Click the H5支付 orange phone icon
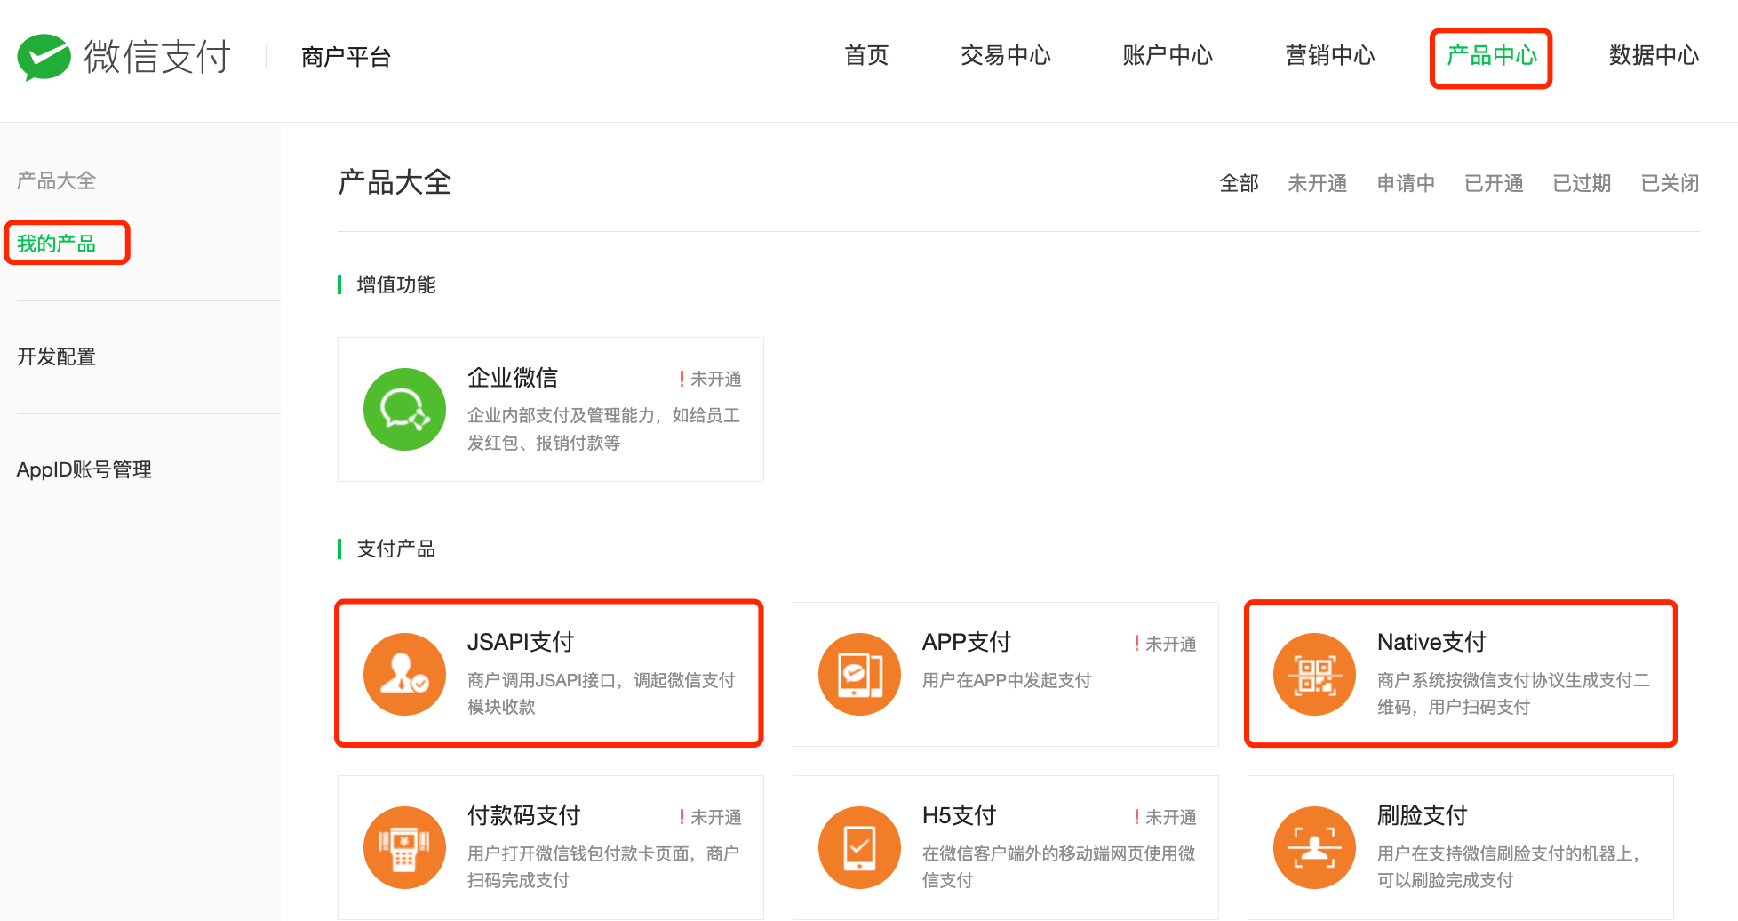 [859, 847]
